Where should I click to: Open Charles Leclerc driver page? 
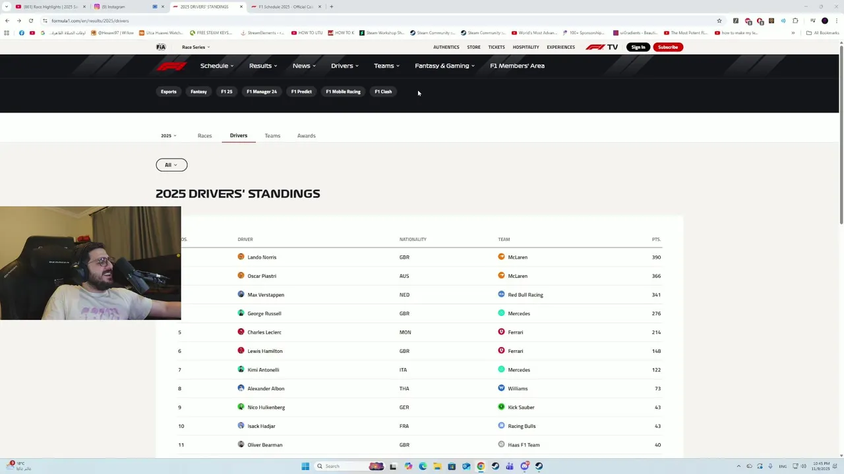[x=264, y=332]
